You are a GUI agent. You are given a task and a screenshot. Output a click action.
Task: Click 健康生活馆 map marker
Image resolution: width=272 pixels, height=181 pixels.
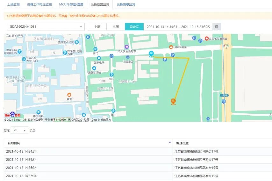point(94,68)
